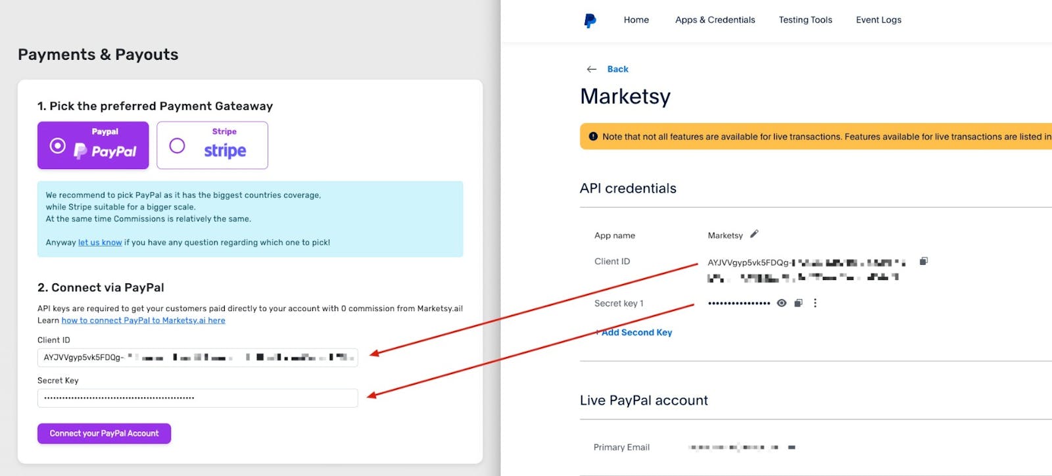Go to Apps & Credentials tab

[x=715, y=20]
